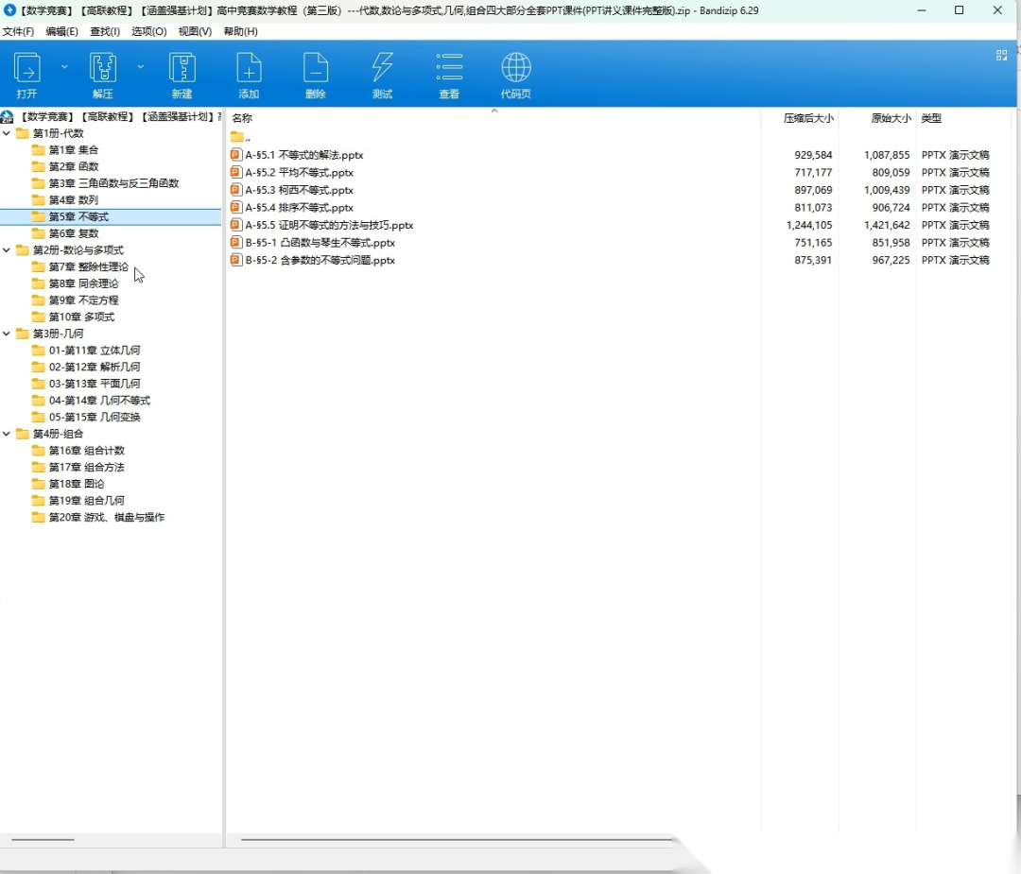Sort by the 压缩后大小 column header
The width and height of the screenshot is (1021, 874).
pyautogui.click(x=807, y=118)
